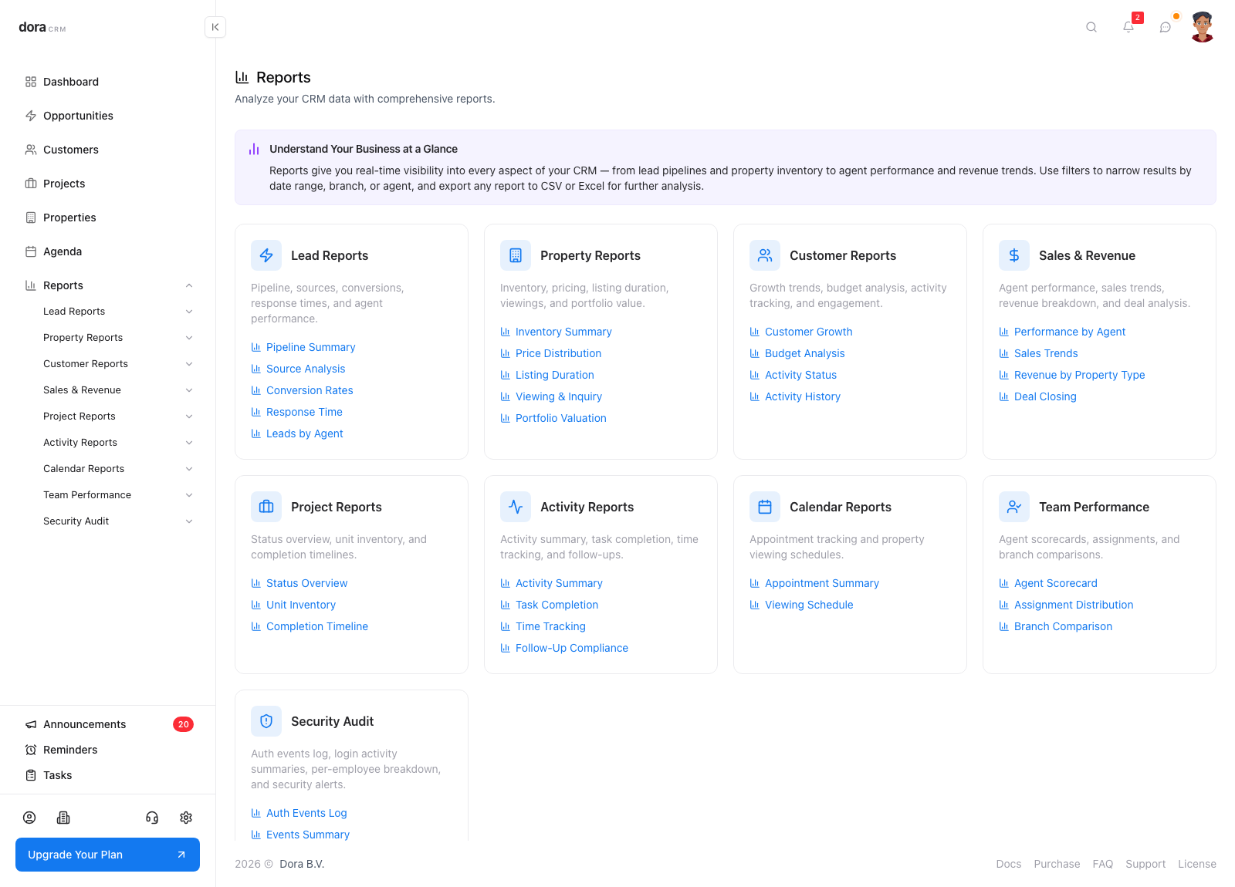Open the search icon in the header
The height and width of the screenshot is (887, 1235).
pos(1091,27)
